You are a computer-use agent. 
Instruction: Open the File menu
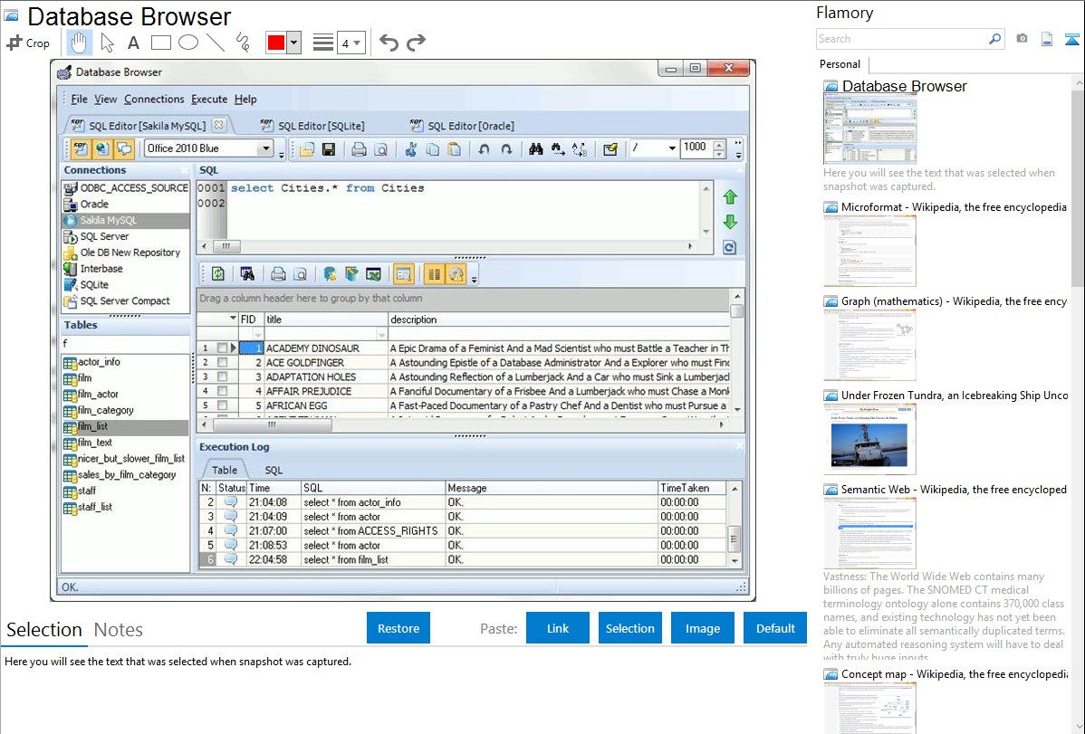79,99
